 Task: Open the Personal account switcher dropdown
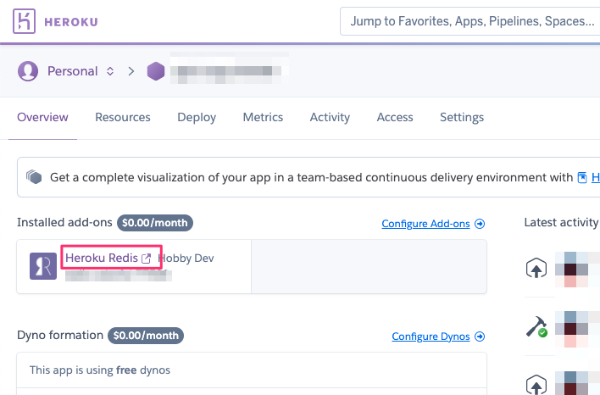click(x=110, y=71)
